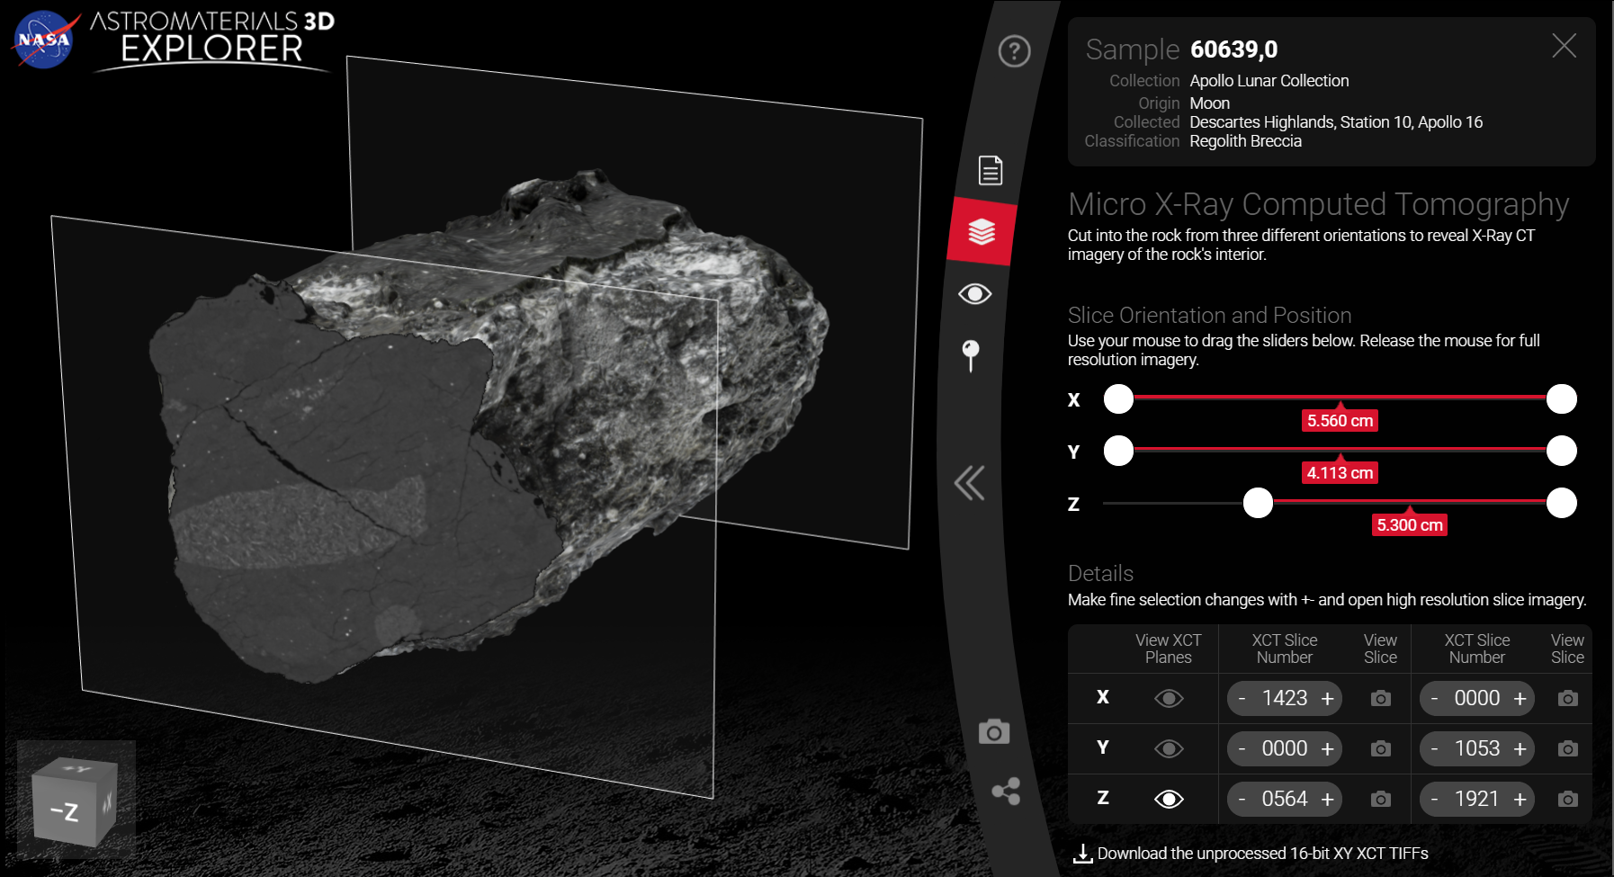Toggle X plane XCT visibility eye
The image size is (1614, 877).
pyautogui.click(x=1169, y=699)
